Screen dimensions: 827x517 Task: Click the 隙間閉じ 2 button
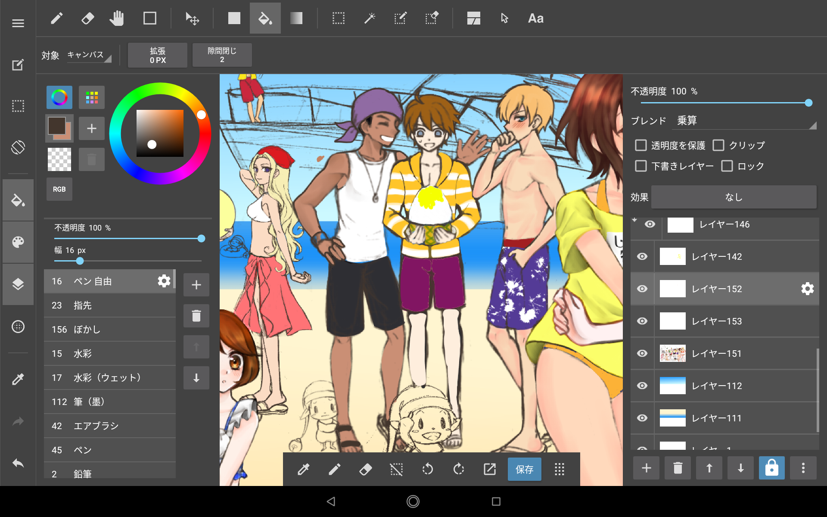pyautogui.click(x=222, y=55)
